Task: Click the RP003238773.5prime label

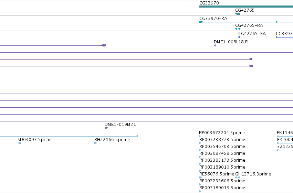Action: [222, 140]
